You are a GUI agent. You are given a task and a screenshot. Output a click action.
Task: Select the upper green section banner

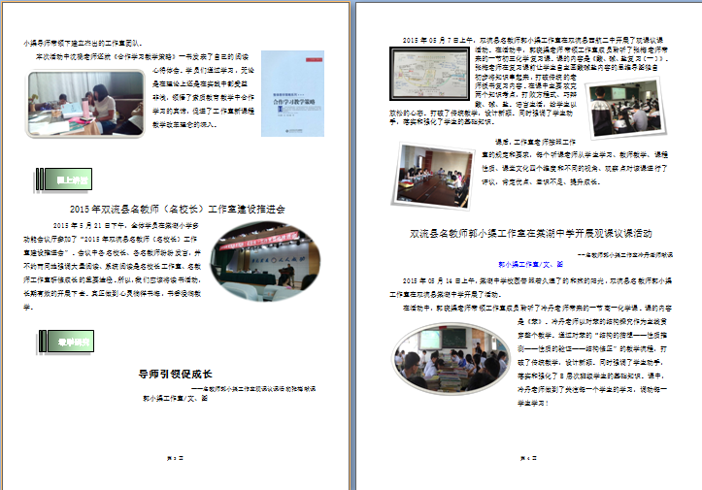point(68,180)
